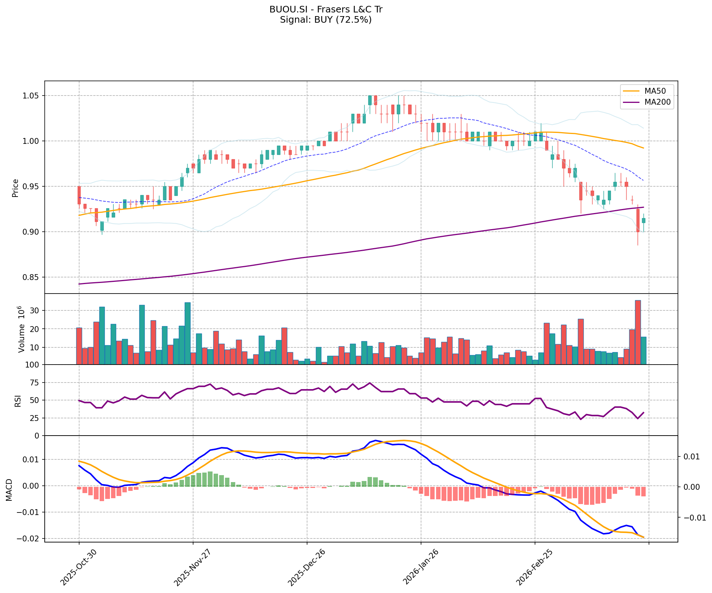Click the MA50 legend entry

click(655, 91)
